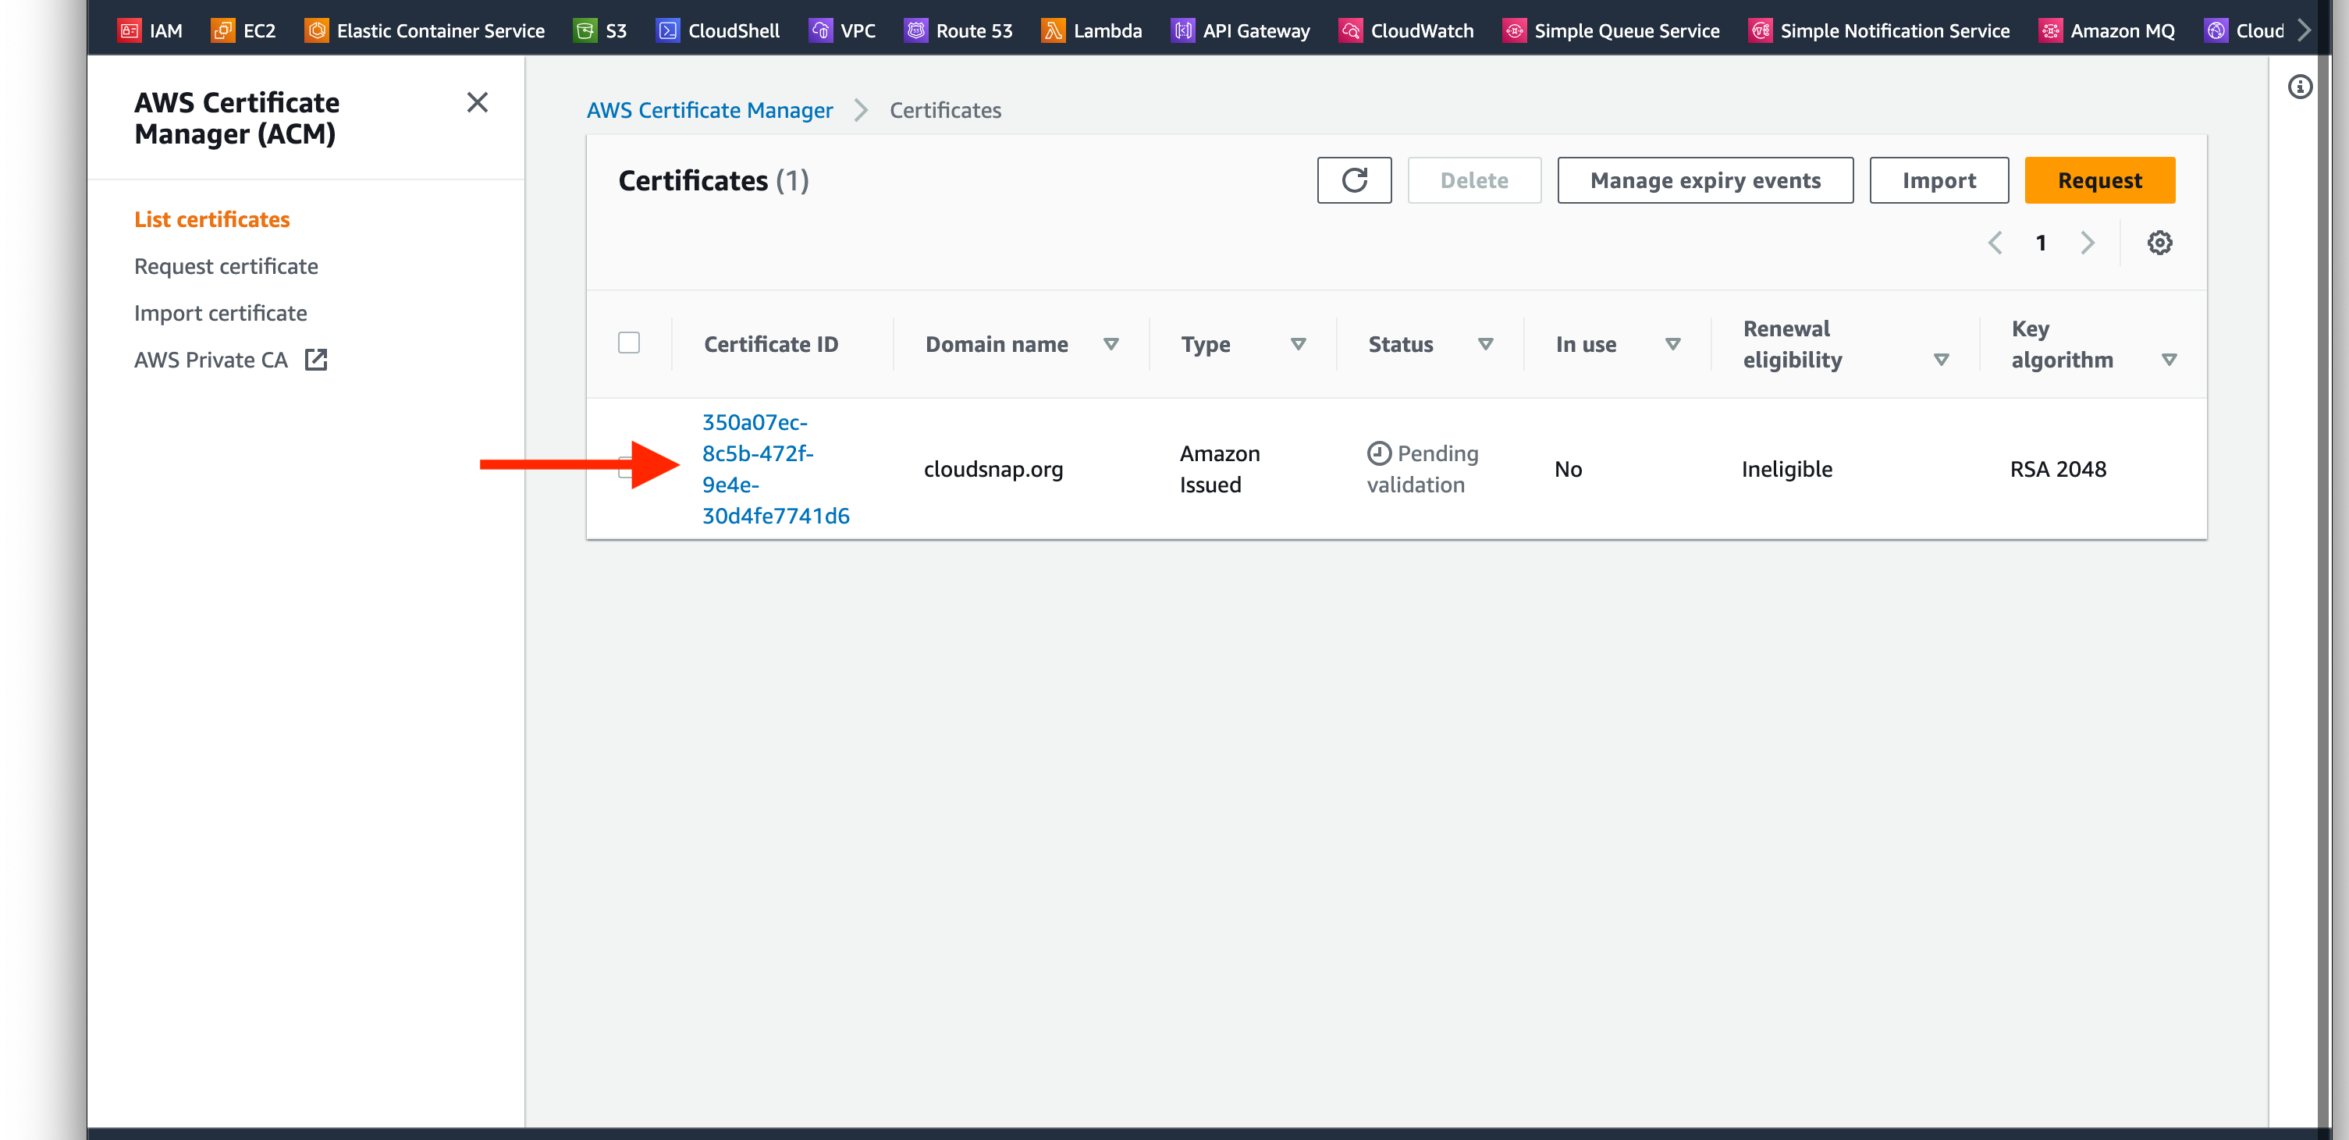Open the IAM service shortcut icon
Image resolution: width=2349 pixels, height=1140 pixels.
point(130,30)
